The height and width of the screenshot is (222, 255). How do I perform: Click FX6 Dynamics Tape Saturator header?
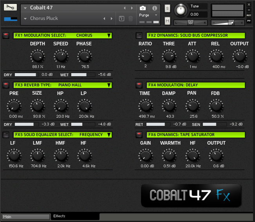(x=195, y=135)
